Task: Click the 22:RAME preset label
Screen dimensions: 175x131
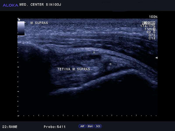Action: 10,127
